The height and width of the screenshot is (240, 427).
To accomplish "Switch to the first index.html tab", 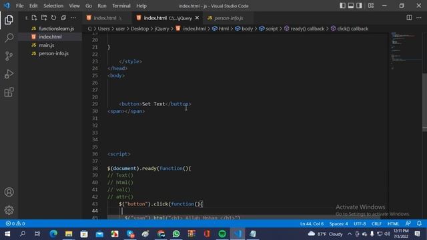I will 107,18.
